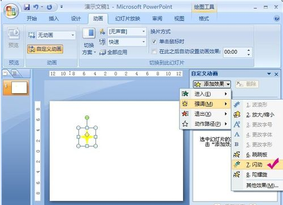Click the 跷跷板 star icon
The height and width of the screenshot is (205, 283).
point(237,154)
